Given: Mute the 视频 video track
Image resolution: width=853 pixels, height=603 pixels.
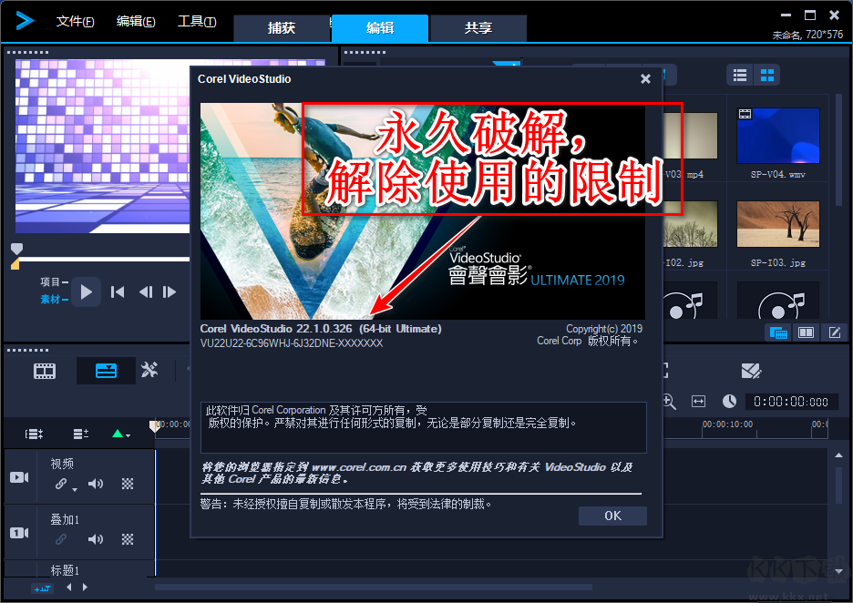Looking at the screenshot, I should (96, 484).
